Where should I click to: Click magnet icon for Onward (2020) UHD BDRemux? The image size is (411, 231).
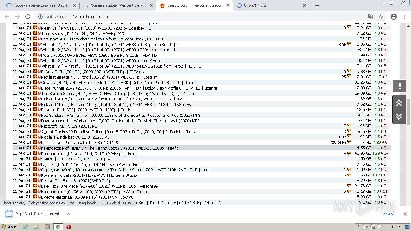[x=39, y=82]
